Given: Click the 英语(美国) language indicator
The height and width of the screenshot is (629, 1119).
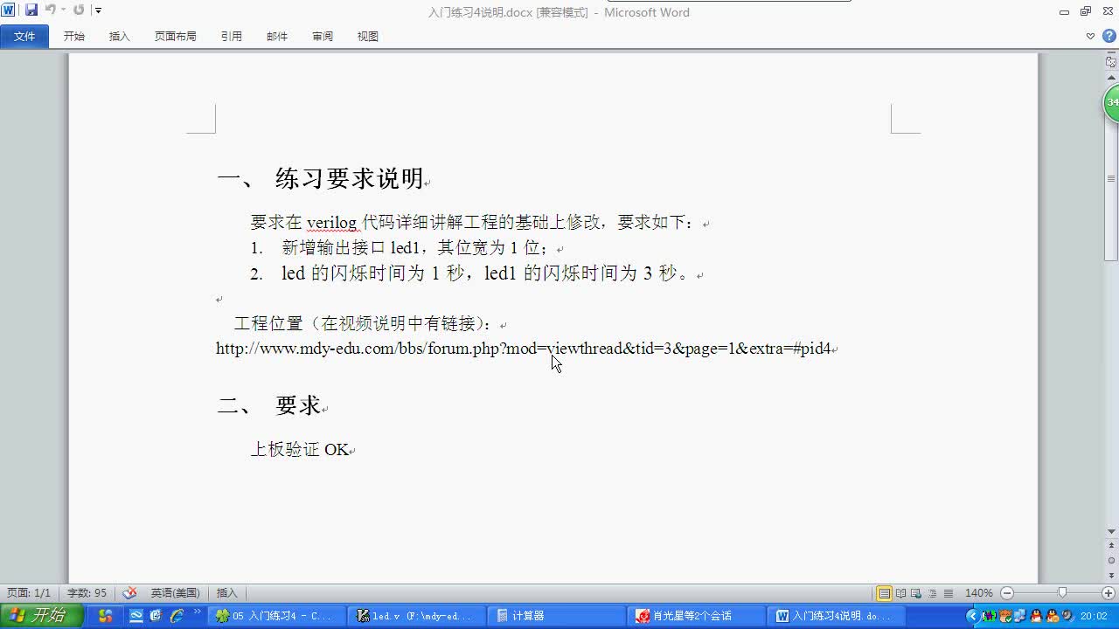Looking at the screenshot, I should coord(176,593).
